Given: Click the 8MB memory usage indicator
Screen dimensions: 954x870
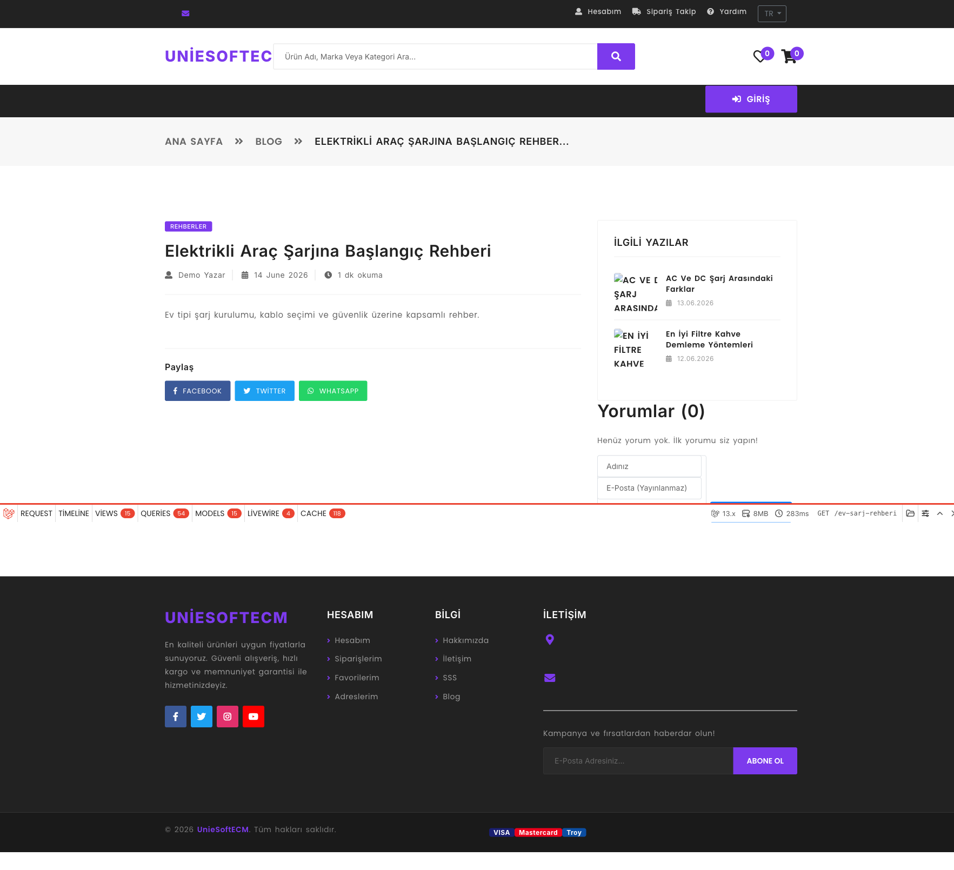Looking at the screenshot, I should tap(755, 513).
